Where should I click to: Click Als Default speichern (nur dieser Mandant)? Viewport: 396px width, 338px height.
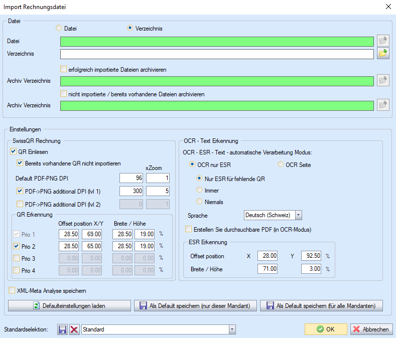195,305
